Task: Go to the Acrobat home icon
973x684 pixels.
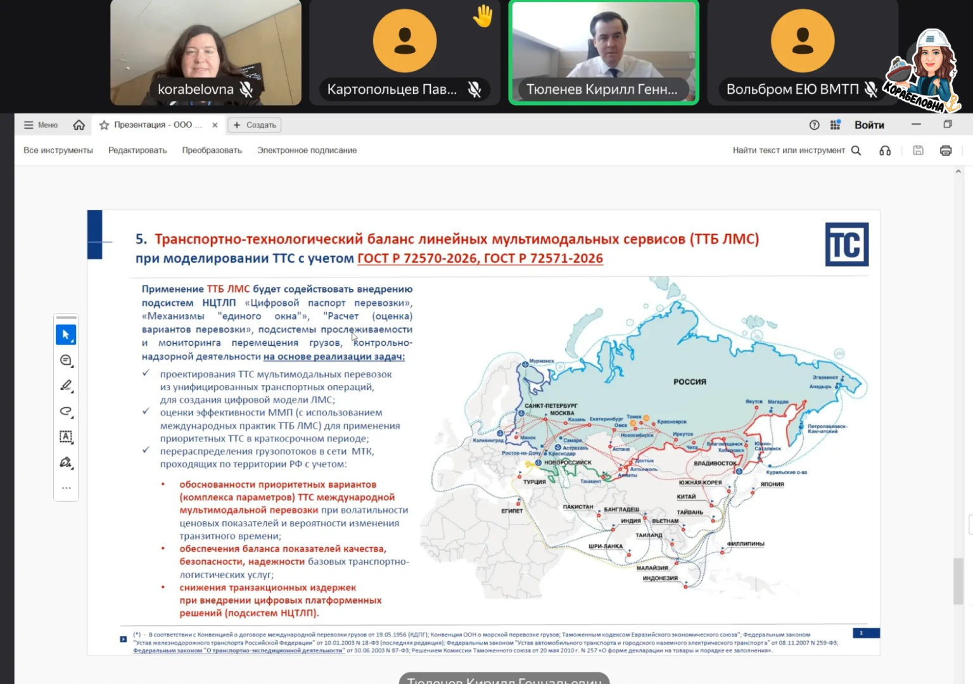Action: [79, 125]
